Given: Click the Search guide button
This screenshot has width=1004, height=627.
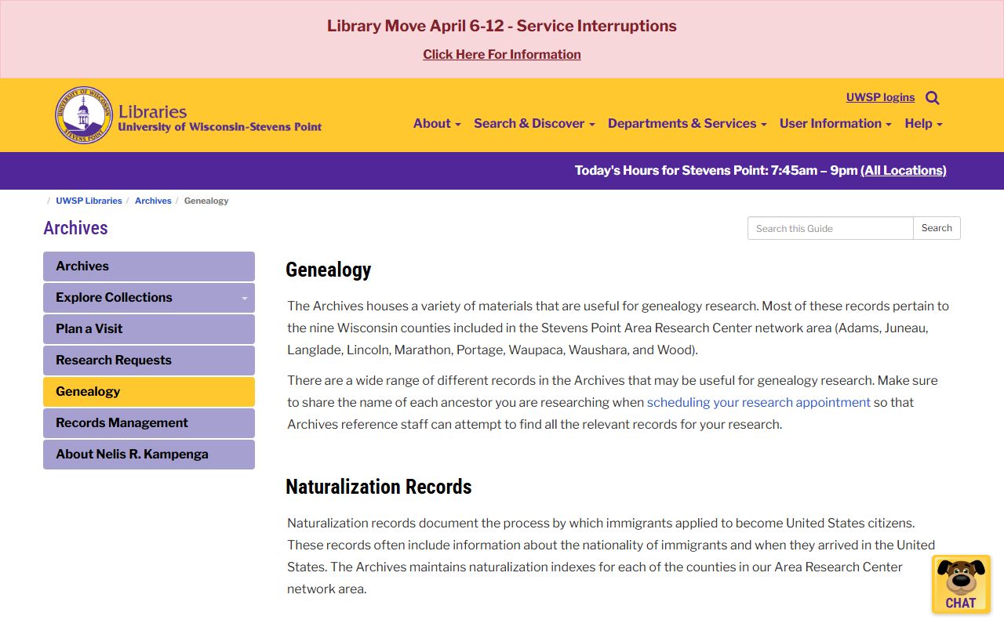Looking at the screenshot, I should click(x=937, y=228).
